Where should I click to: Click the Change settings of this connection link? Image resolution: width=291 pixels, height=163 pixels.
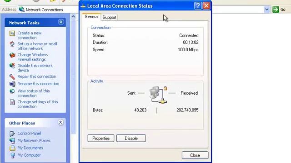[38, 104]
